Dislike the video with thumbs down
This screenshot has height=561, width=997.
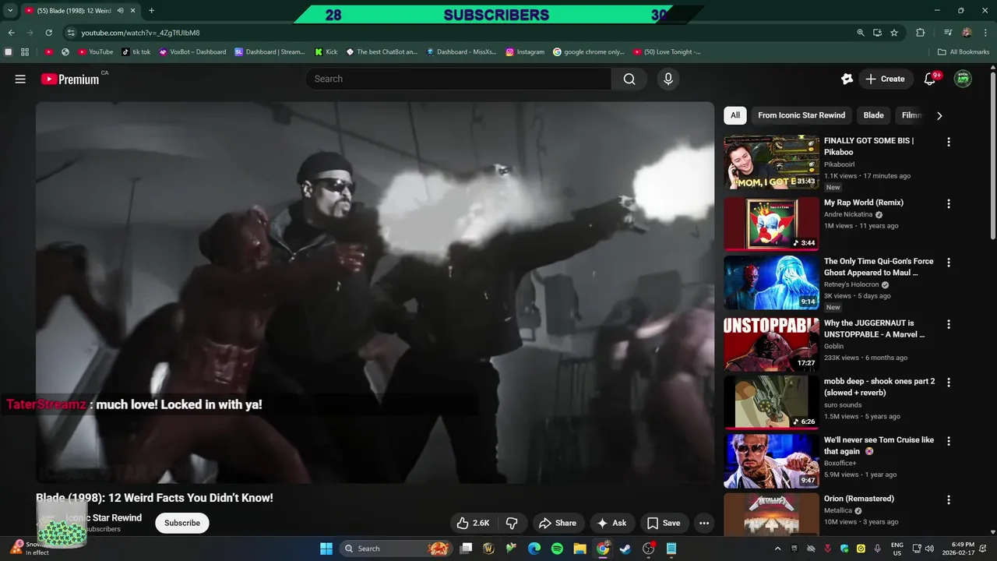pos(512,523)
